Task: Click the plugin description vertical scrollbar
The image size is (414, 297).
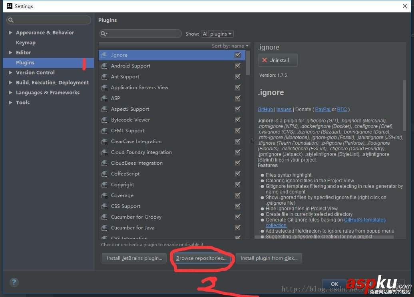Action: click(x=404, y=106)
